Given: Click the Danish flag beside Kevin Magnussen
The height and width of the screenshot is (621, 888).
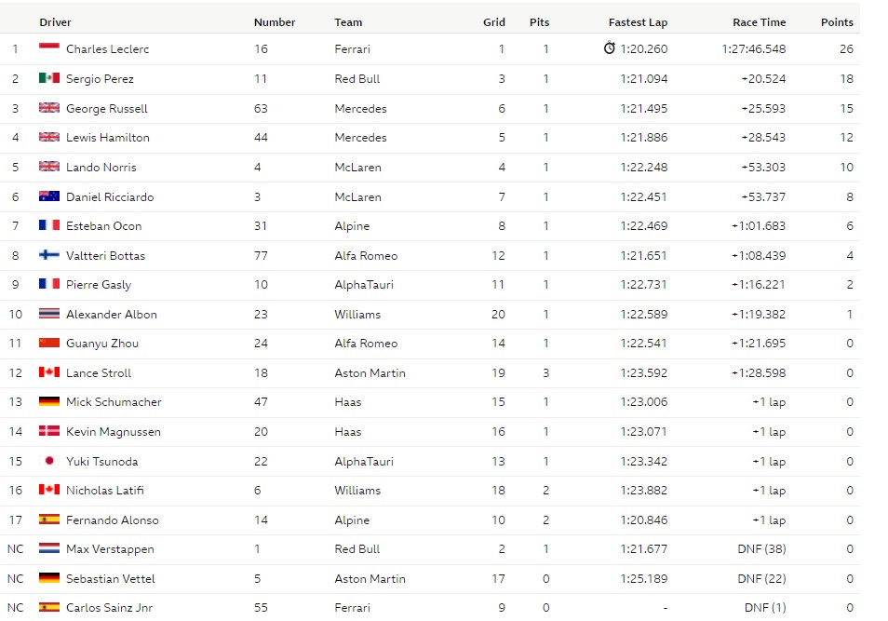Looking at the screenshot, I should click(49, 431).
